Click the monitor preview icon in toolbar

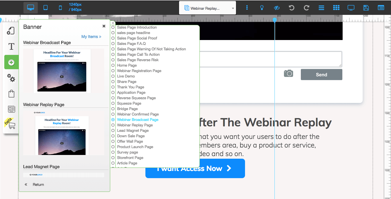(x=351, y=8)
